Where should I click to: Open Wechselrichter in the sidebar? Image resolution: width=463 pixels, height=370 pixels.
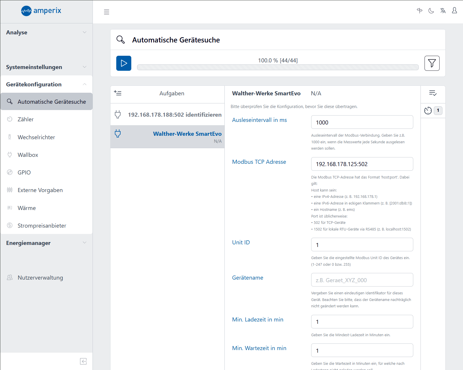(36, 137)
